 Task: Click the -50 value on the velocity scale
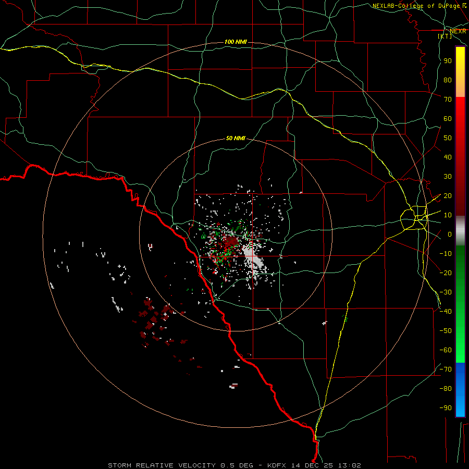pyautogui.click(x=446, y=331)
